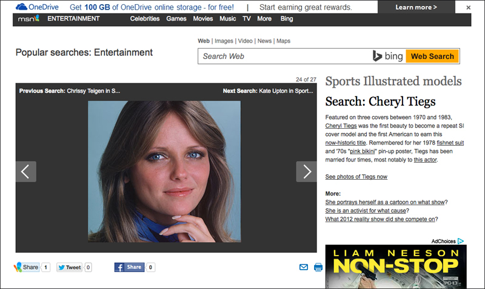
Task: Click the printer icon
Action: (318, 267)
